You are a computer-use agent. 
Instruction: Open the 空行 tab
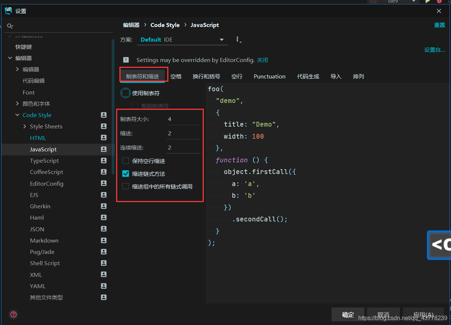pos(237,76)
